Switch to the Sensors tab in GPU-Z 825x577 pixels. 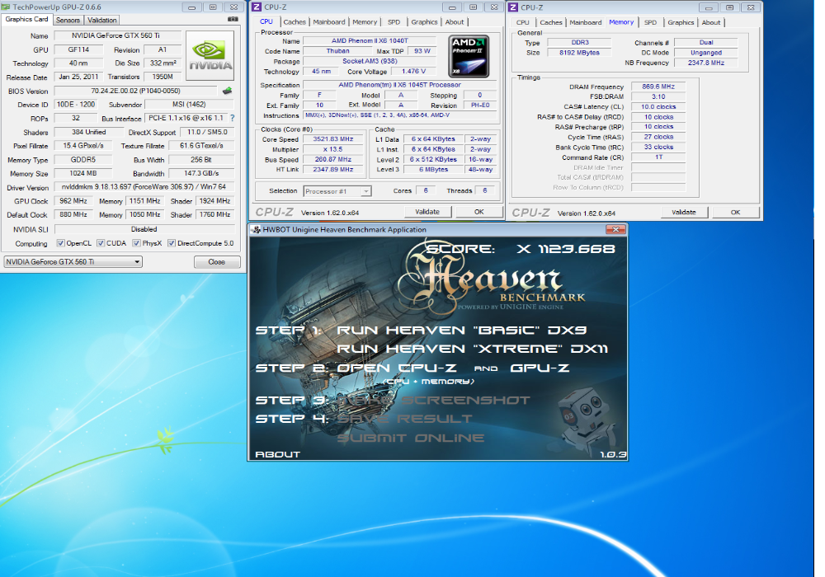click(68, 20)
